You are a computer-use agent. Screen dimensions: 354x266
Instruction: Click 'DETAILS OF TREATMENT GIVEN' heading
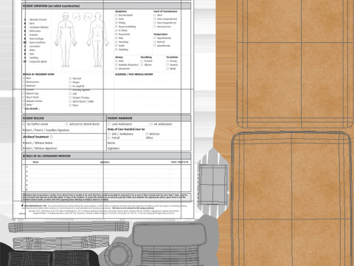pos(38,74)
